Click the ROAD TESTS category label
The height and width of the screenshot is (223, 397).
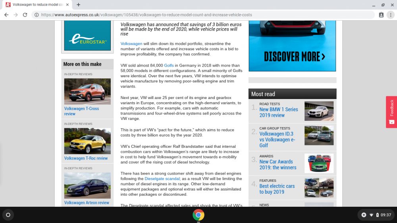coord(270,104)
